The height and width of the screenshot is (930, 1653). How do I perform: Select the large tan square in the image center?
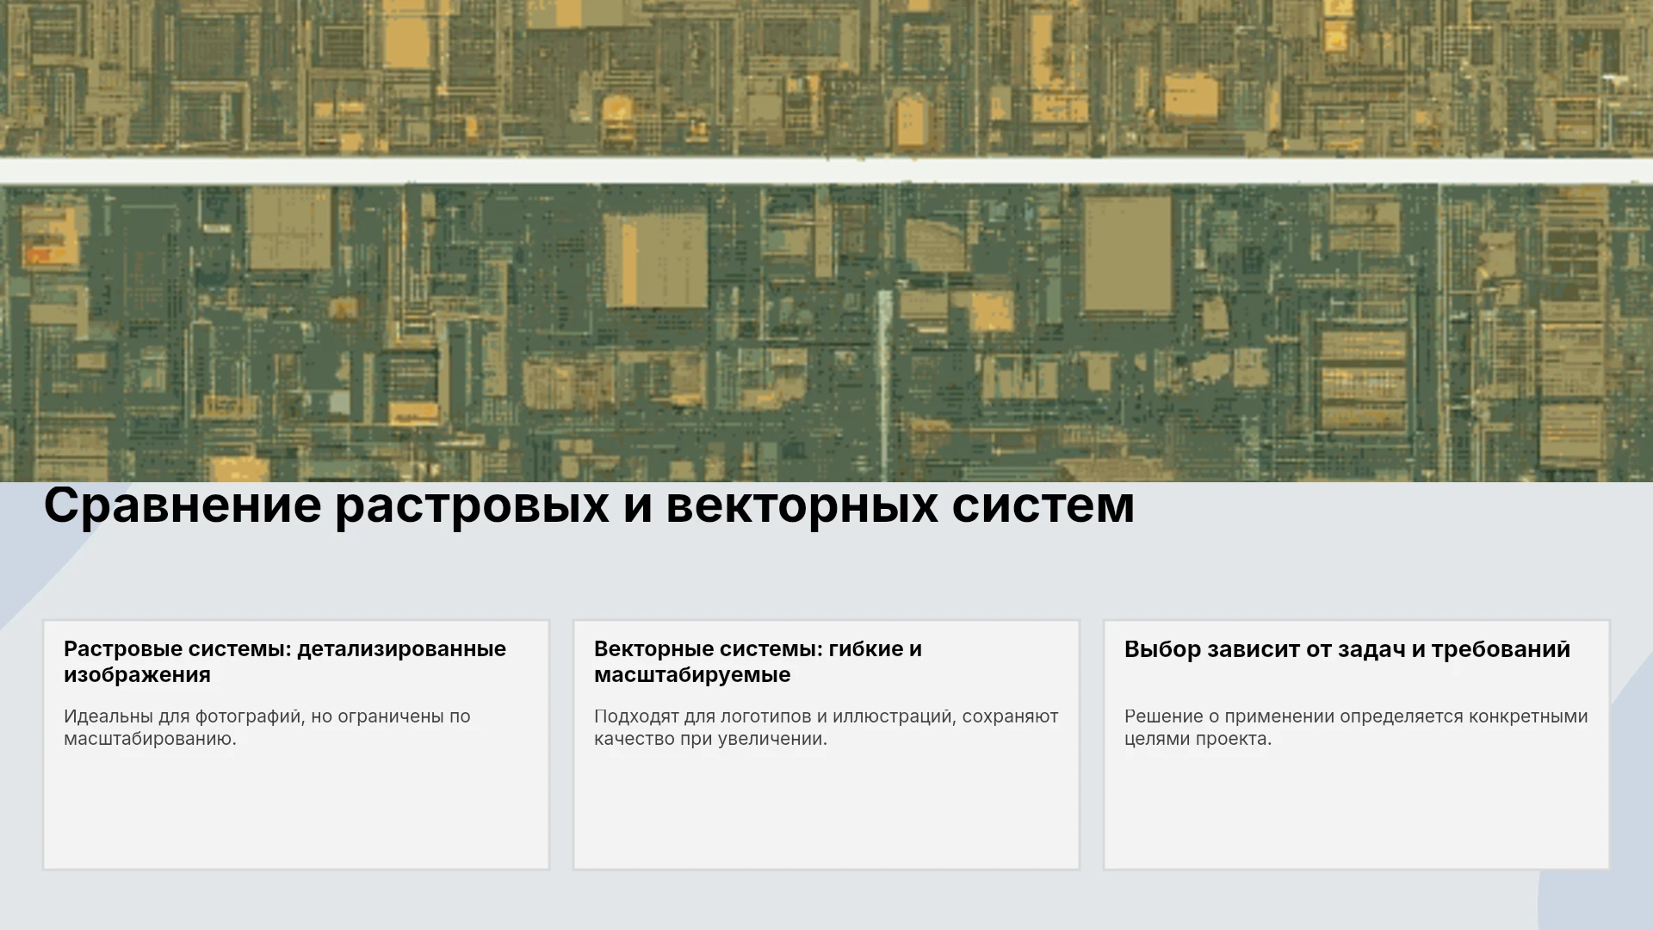tap(656, 260)
